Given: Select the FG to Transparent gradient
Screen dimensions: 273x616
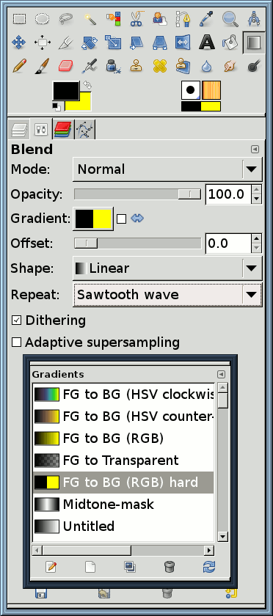Looking at the screenshot, I should pos(123,460).
